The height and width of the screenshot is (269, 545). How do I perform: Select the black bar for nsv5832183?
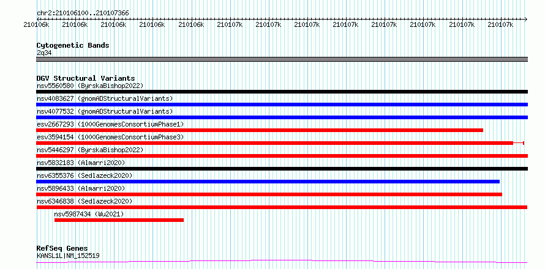pyautogui.click(x=282, y=169)
